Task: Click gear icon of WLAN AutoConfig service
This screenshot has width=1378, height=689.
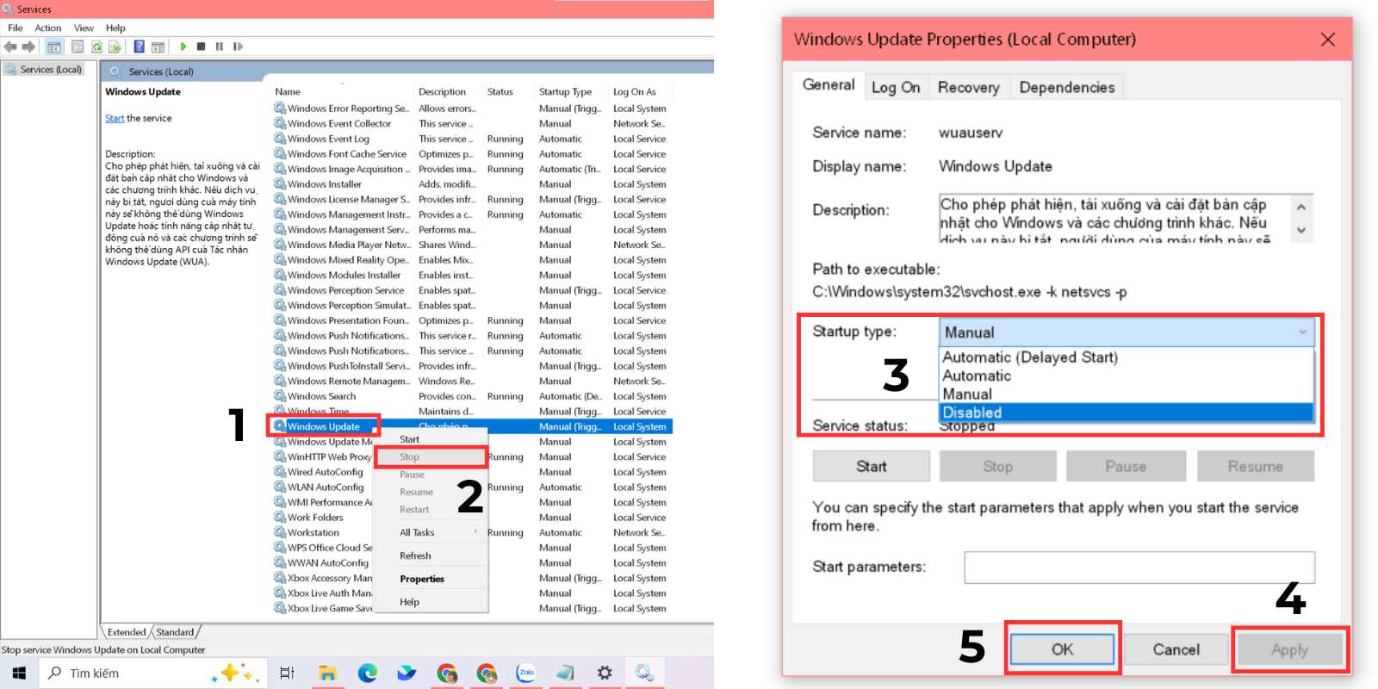Action: (280, 487)
